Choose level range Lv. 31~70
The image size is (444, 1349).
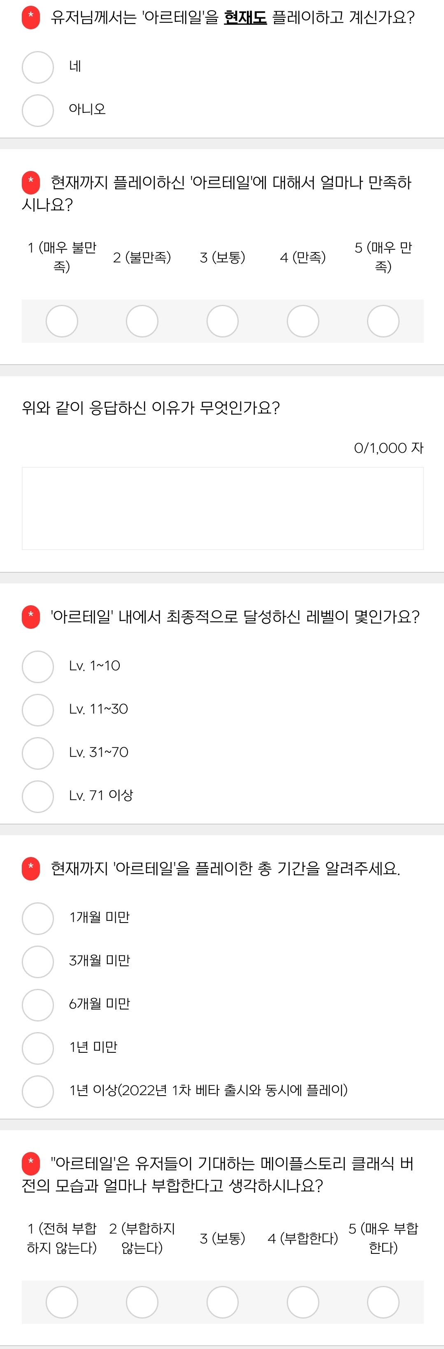38,753
